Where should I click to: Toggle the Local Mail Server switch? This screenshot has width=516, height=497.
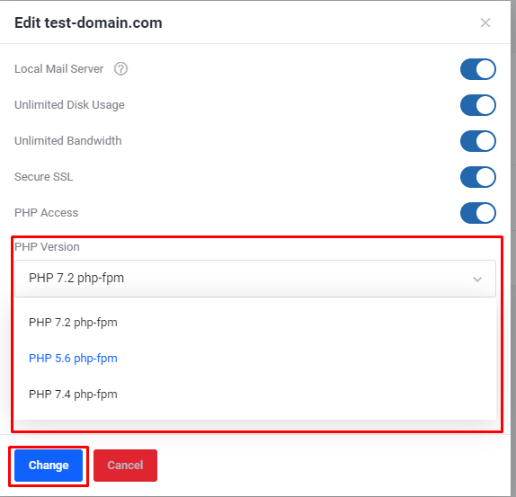point(478,69)
